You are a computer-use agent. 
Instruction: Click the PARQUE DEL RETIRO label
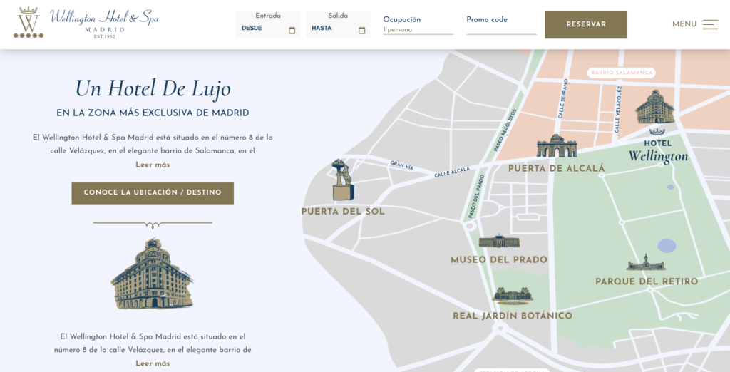click(x=647, y=281)
